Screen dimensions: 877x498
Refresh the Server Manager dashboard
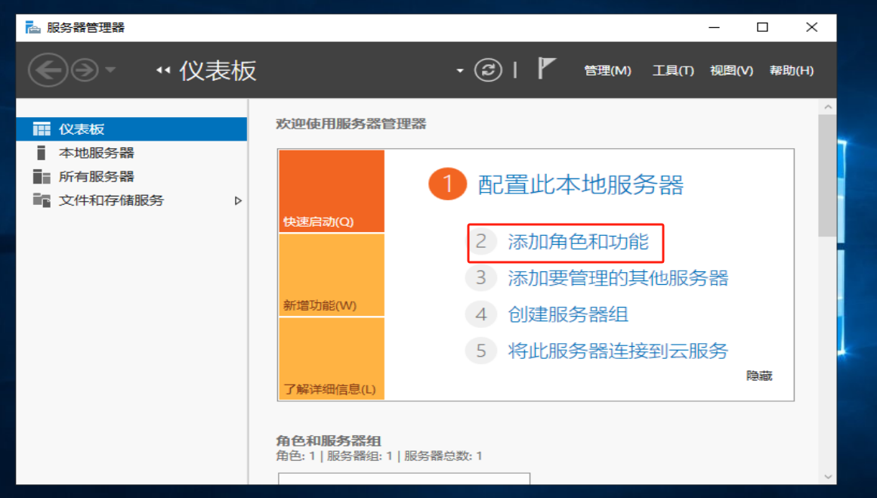pyautogui.click(x=488, y=70)
